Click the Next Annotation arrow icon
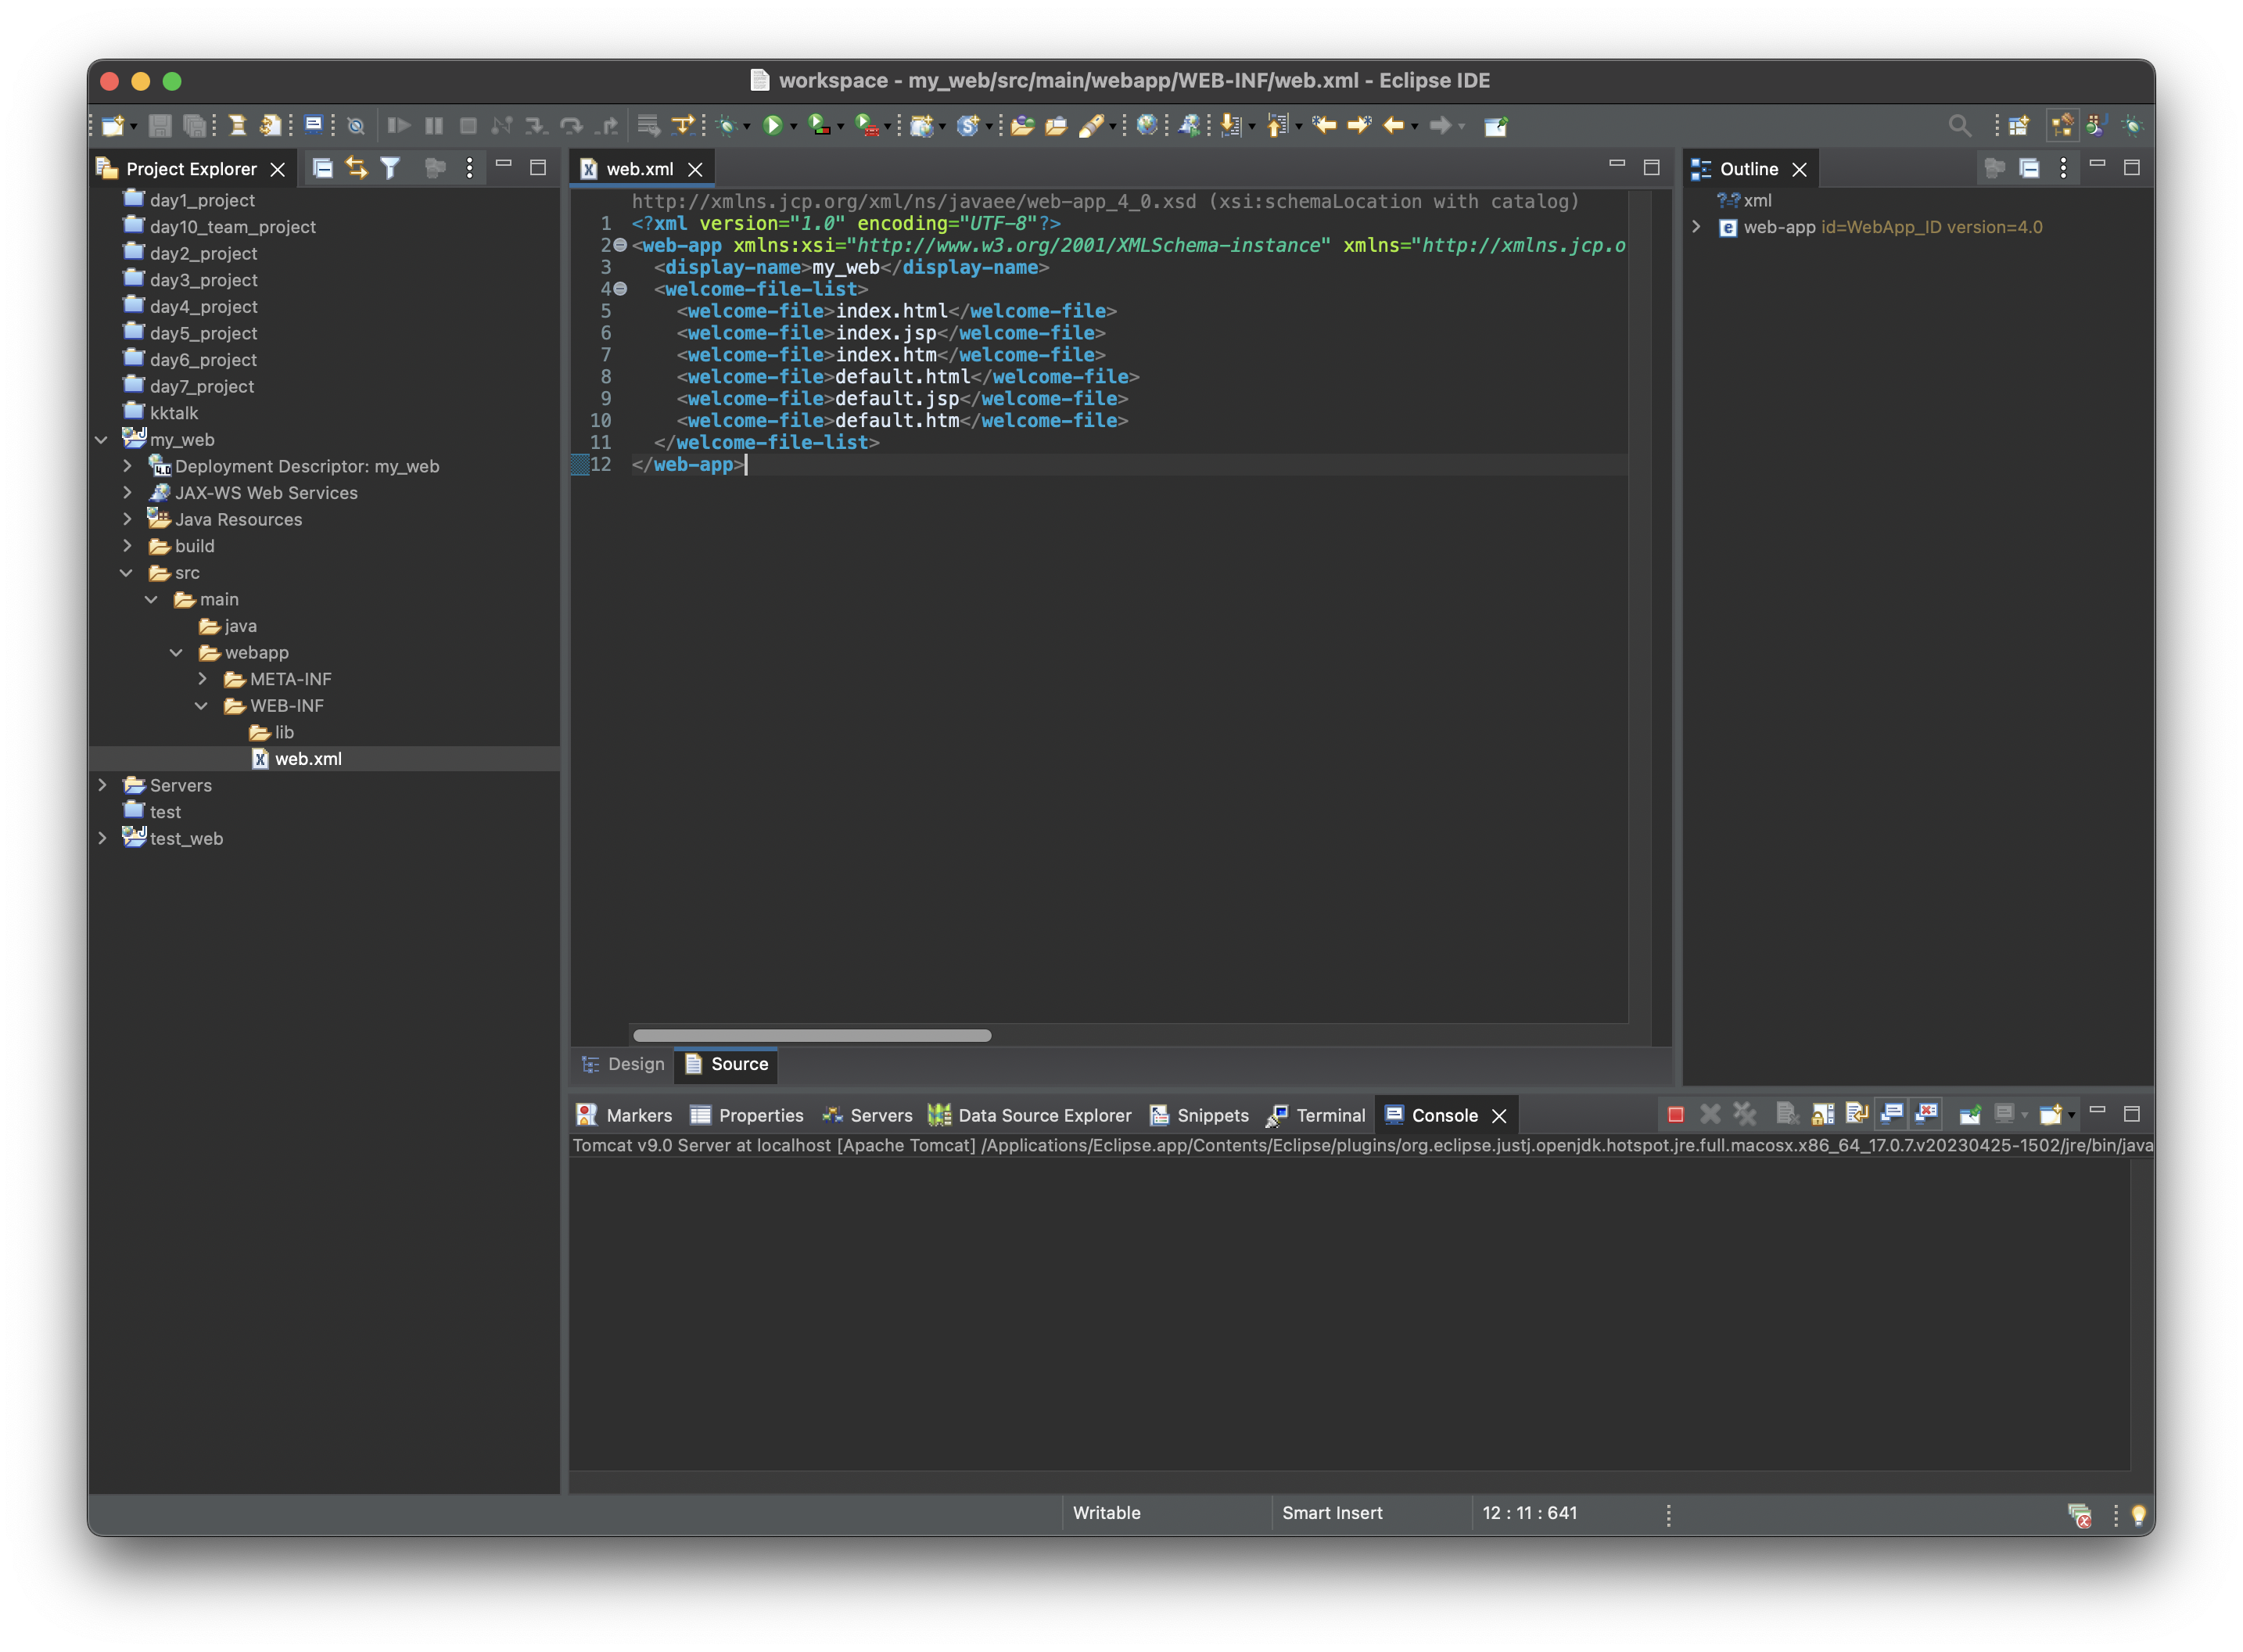Image resolution: width=2243 pixels, height=1652 pixels. point(1232,126)
